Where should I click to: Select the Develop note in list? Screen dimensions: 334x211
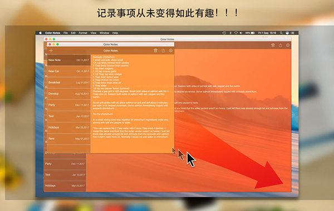[x=69, y=94]
